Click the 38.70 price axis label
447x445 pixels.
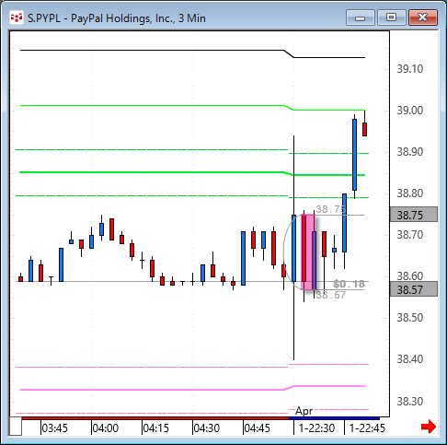click(410, 235)
